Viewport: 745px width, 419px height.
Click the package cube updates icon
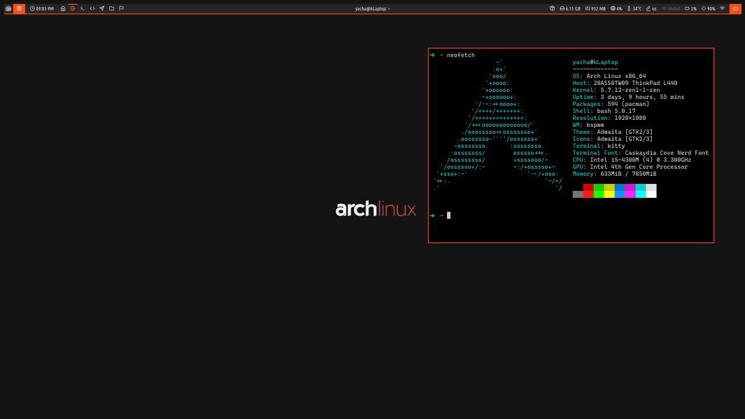[x=552, y=9]
